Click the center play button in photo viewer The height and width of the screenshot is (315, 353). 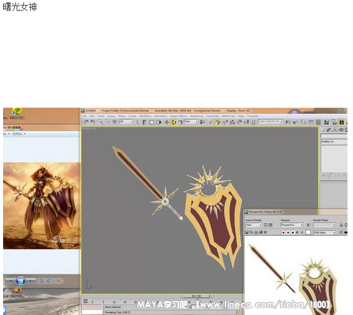pos(20,281)
